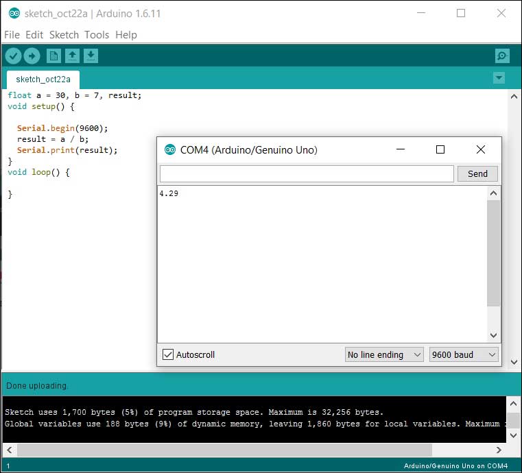Expand the tab options dropdown arrow
Screen dimensions: 522x473
tap(499, 78)
